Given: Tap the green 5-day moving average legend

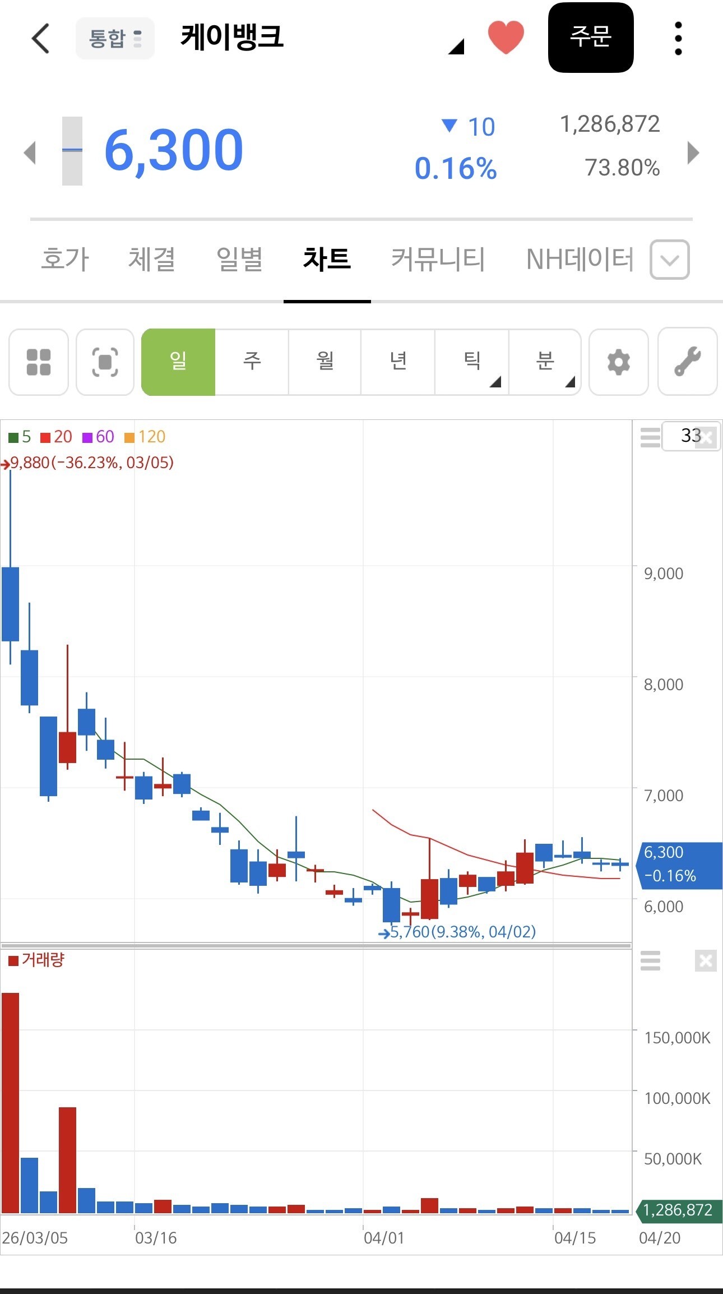Looking at the screenshot, I should click(20, 437).
